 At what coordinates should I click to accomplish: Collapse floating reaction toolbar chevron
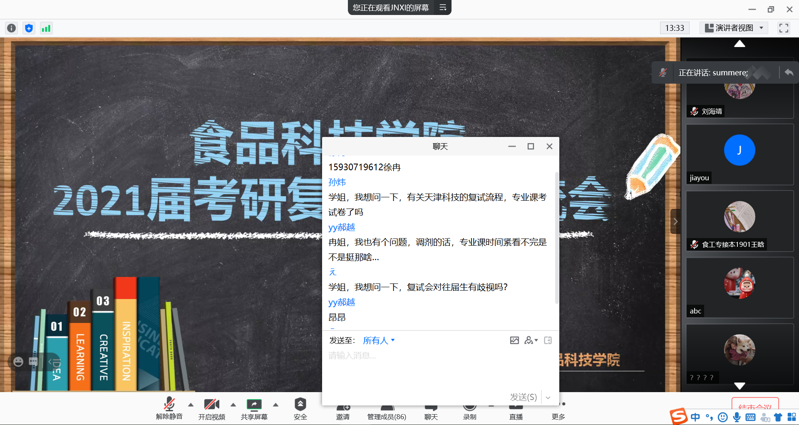[x=50, y=361]
